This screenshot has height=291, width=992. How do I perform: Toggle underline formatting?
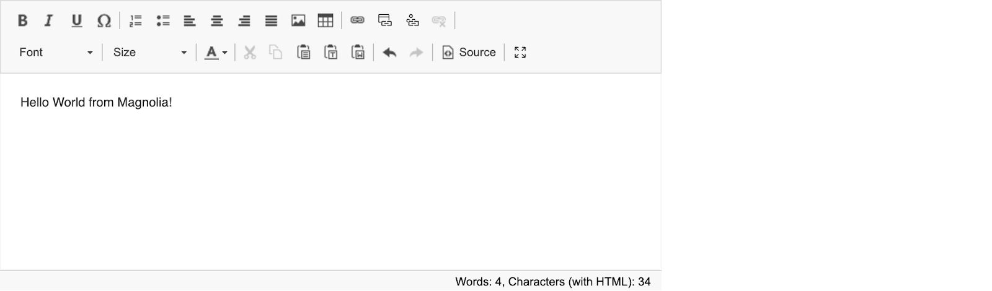pos(76,20)
